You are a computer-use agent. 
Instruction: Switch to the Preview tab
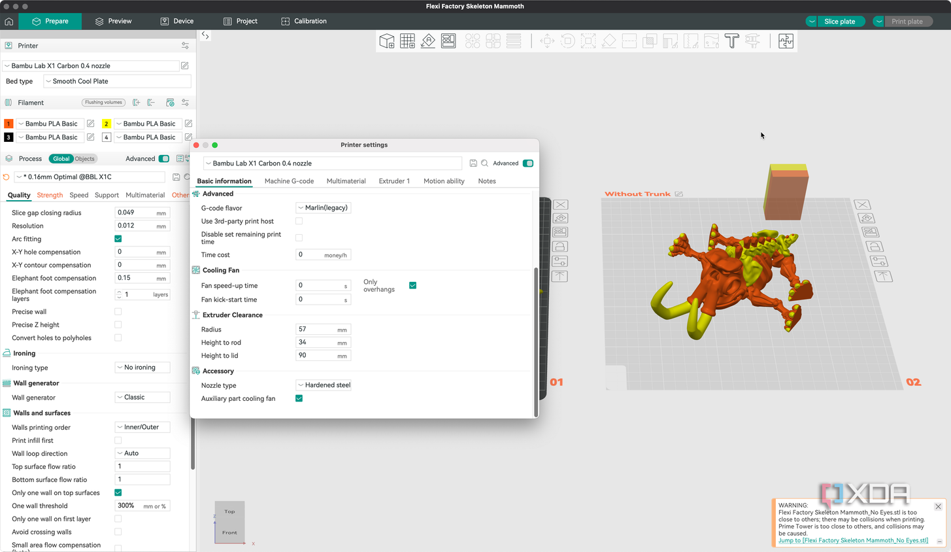[x=113, y=22]
